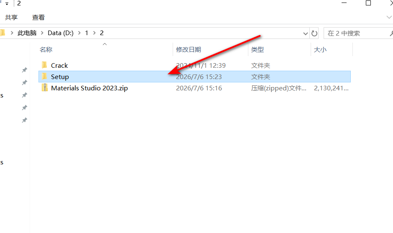Expand the chevron after 此电脑 in path
The height and width of the screenshot is (233, 393).
[42, 33]
